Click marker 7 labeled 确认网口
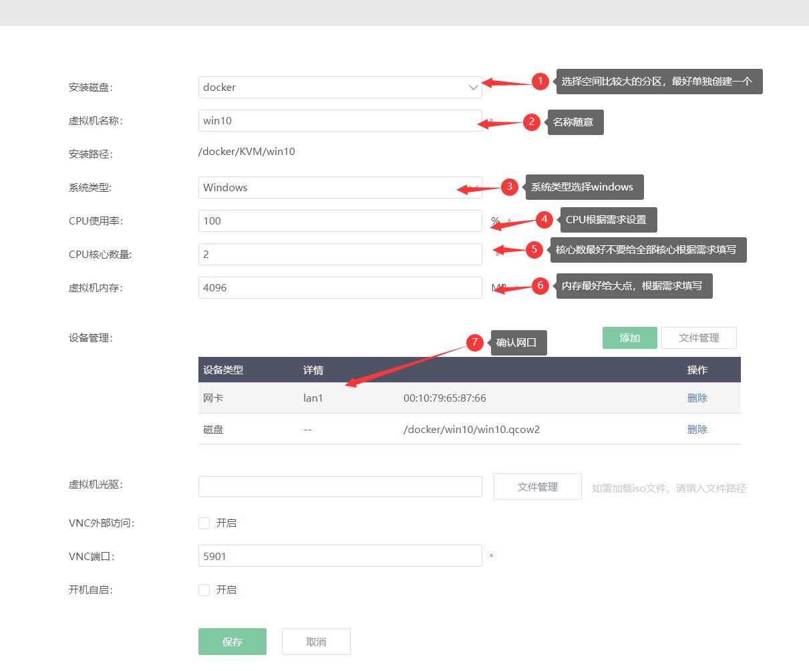This screenshot has height=671, width=809. [x=475, y=343]
